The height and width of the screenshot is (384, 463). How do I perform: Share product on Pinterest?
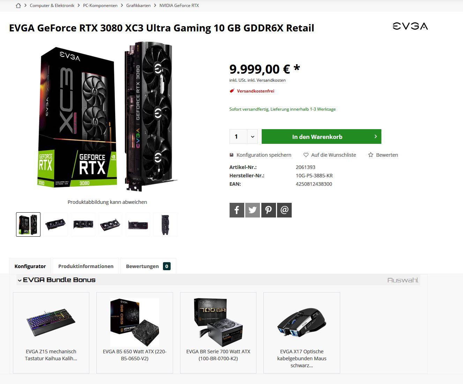(x=268, y=210)
